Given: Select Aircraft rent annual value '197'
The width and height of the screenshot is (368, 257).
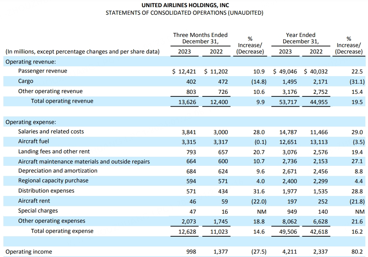Looking at the screenshot, I should click(292, 202).
